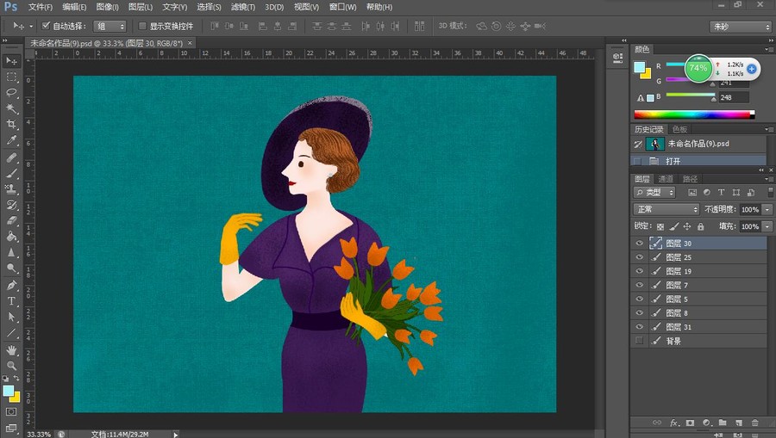The width and height of the screenshot is (776, 438).
Task: Select the Eyedropper tool
Action: pyautogui.click(x=11, y=140)
